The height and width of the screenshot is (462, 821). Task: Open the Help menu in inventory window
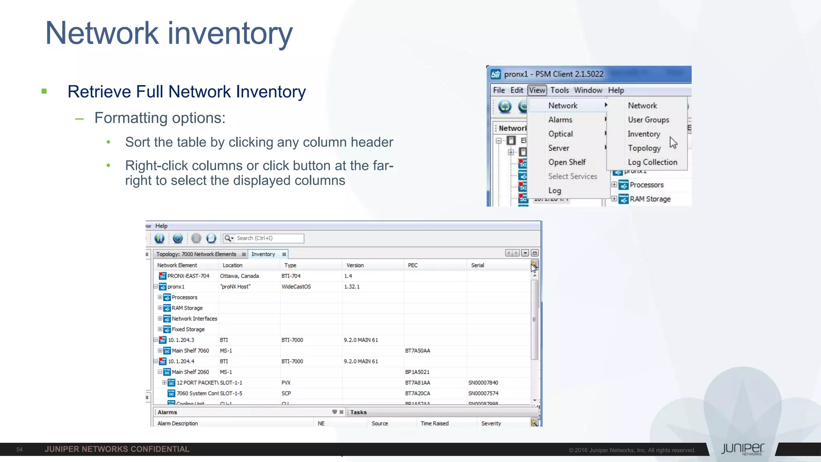(x=161, y=226)
